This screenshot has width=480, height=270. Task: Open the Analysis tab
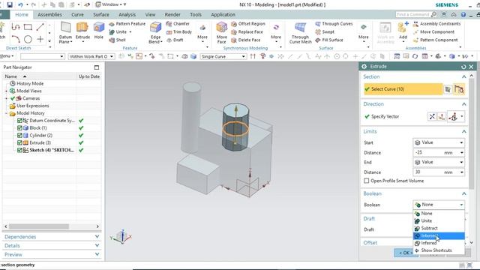[127, 15]
